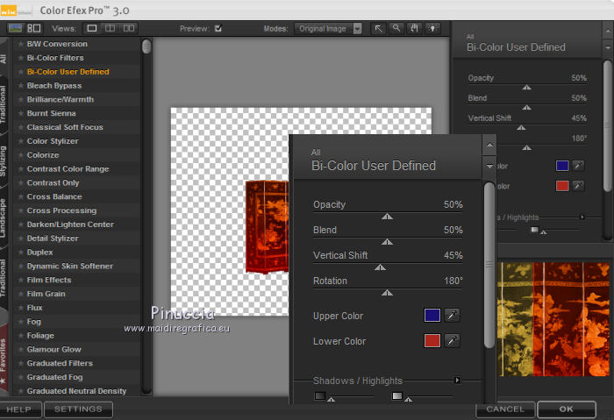Click the Vertical Shift slider handle
614x420 pixels.
(379, 267)
